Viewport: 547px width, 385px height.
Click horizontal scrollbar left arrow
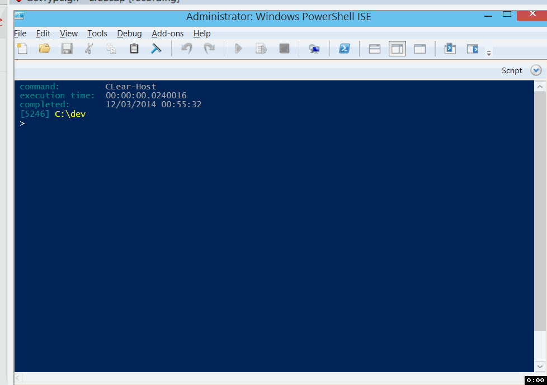(x=18, y=378)
